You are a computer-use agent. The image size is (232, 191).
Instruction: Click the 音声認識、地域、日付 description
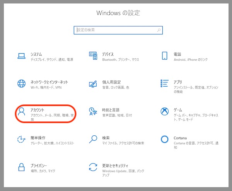(x=117, y=115)
